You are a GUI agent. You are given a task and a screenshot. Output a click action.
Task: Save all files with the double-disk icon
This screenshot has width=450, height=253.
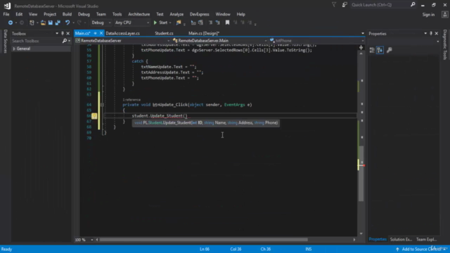point(58,22)
